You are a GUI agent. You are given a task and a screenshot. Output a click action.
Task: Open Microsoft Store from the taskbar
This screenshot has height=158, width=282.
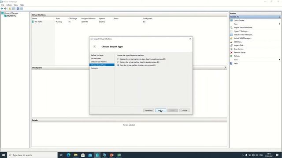83,155
